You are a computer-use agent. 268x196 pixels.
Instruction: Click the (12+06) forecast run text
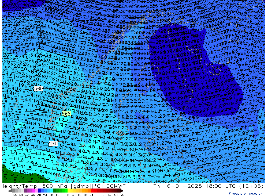point(251,186)
